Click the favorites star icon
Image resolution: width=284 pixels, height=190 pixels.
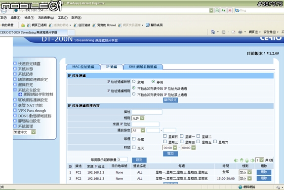pos(23,25)
